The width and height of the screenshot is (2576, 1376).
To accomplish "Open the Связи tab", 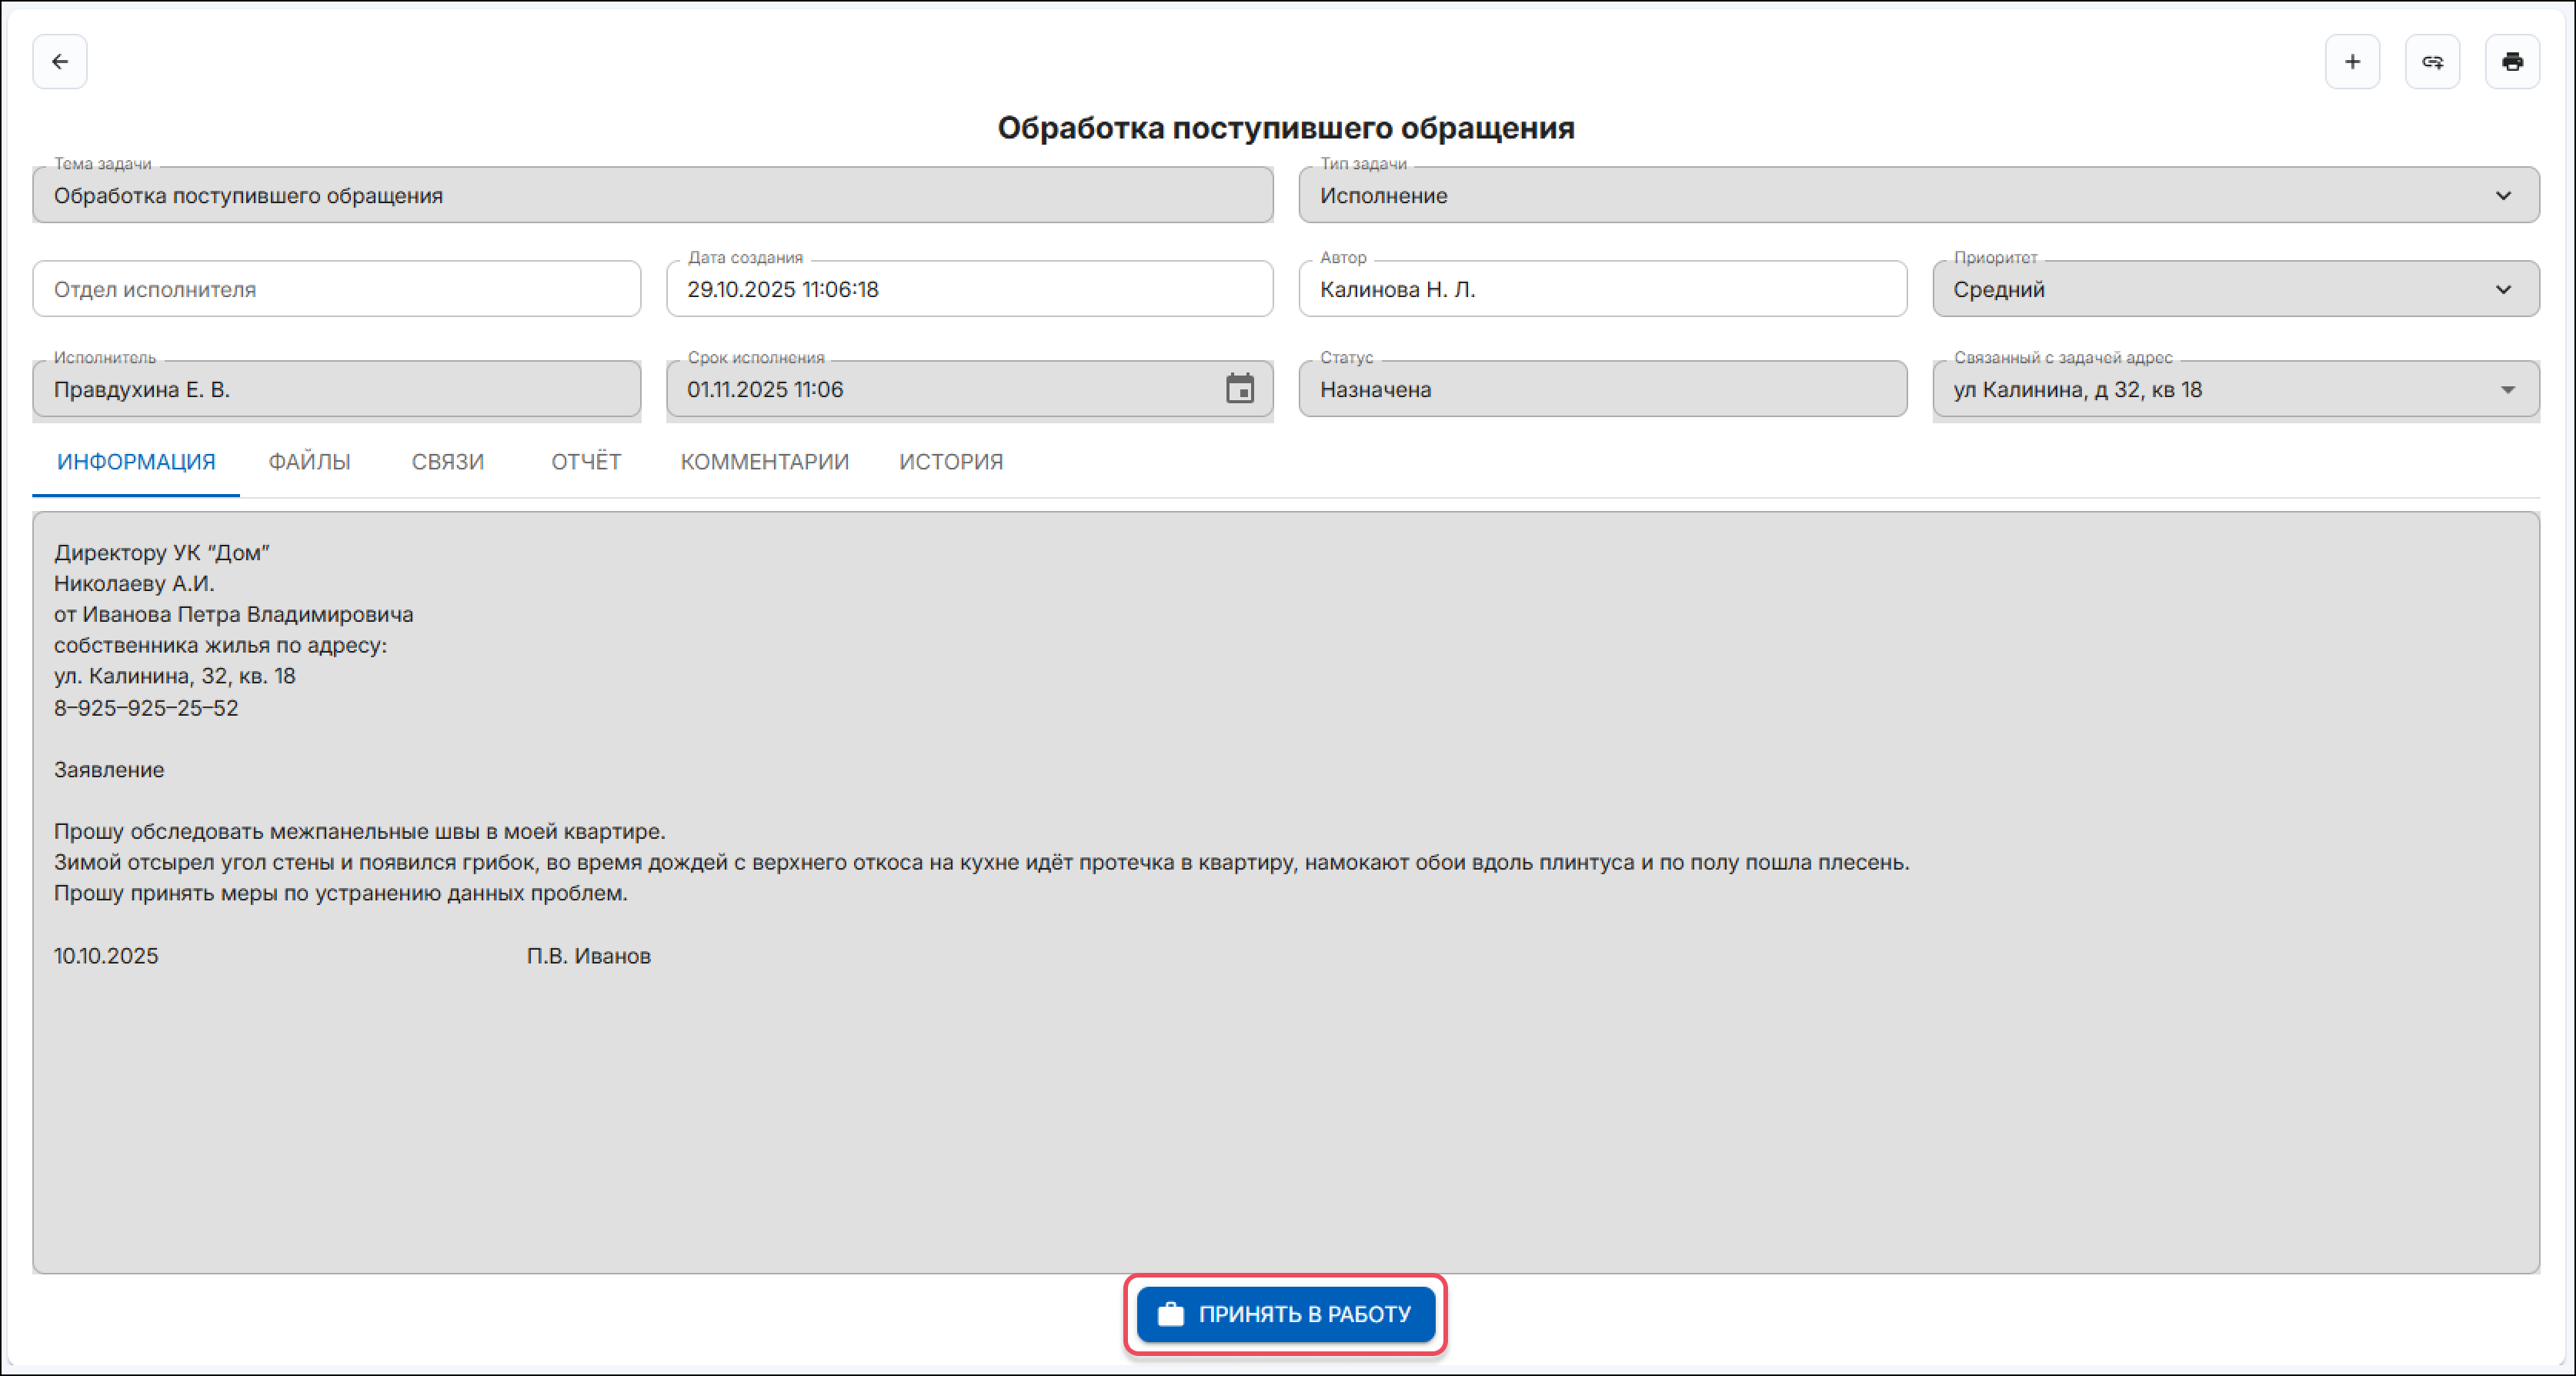I will 447,462.
